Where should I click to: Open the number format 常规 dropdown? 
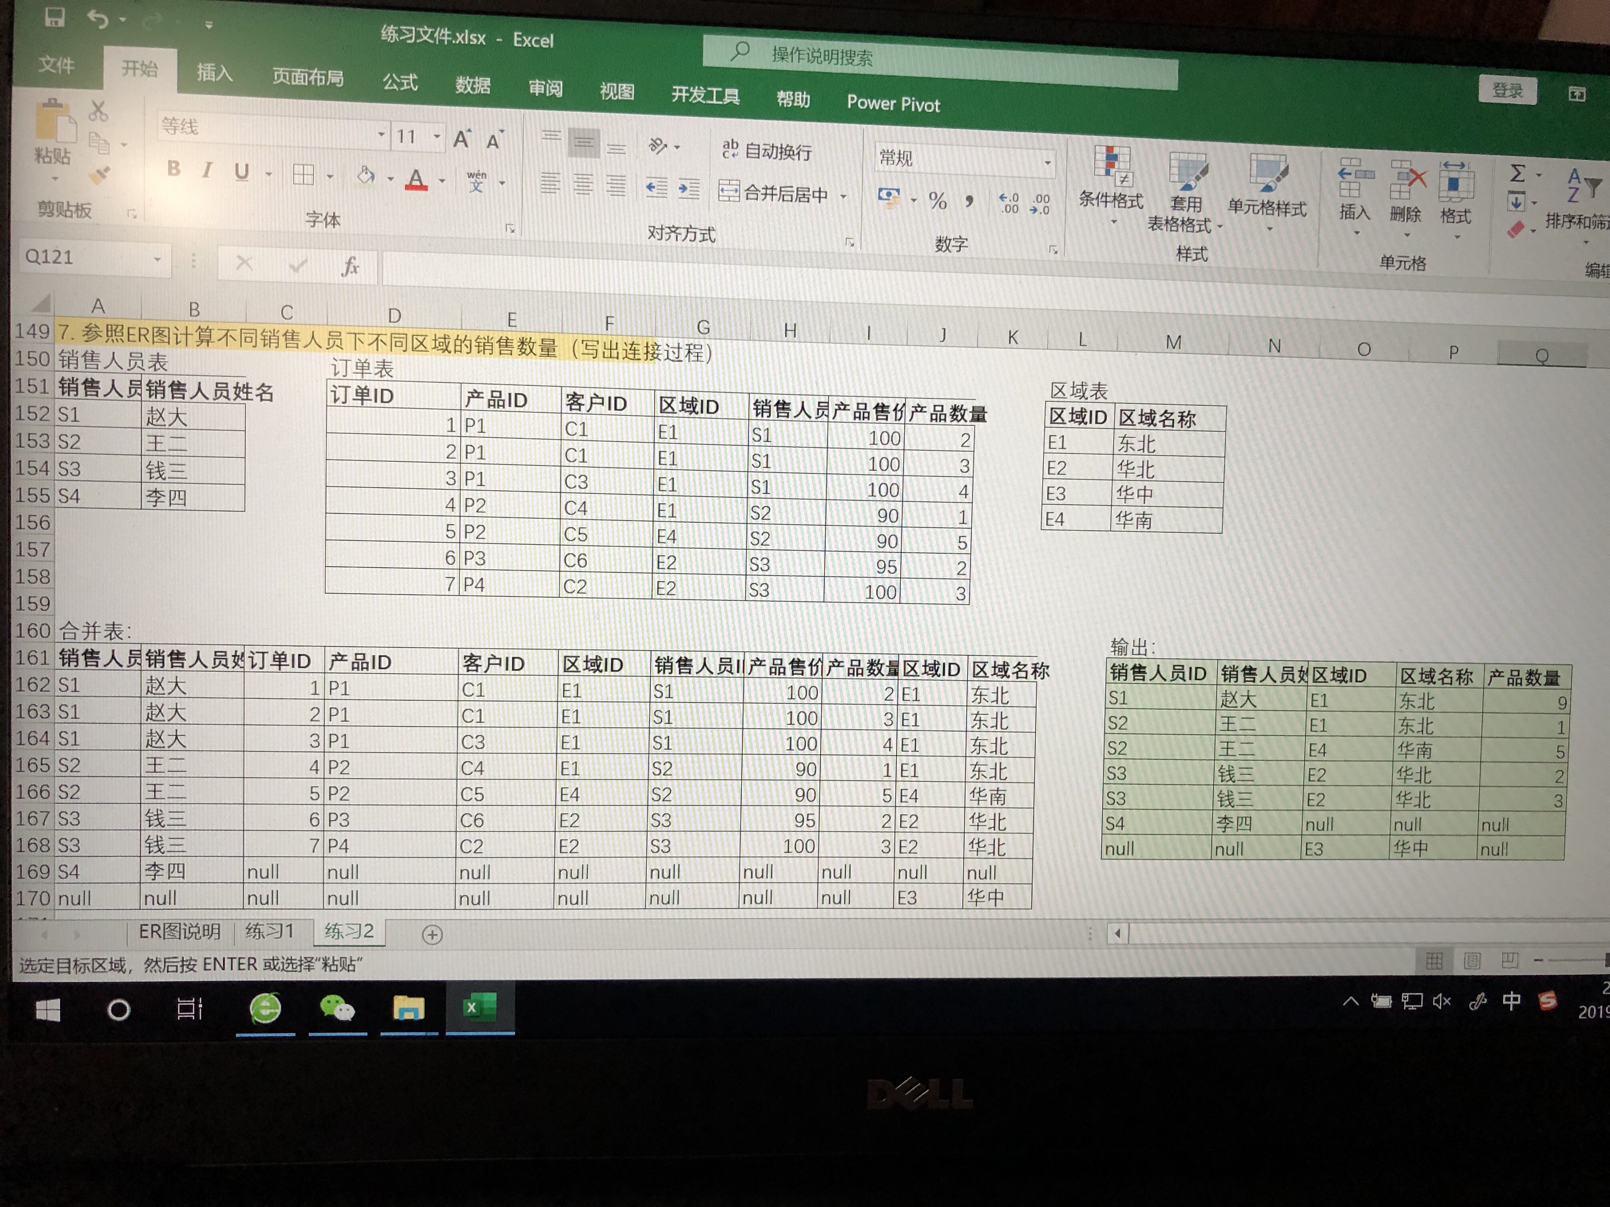tap(1047, 162)
